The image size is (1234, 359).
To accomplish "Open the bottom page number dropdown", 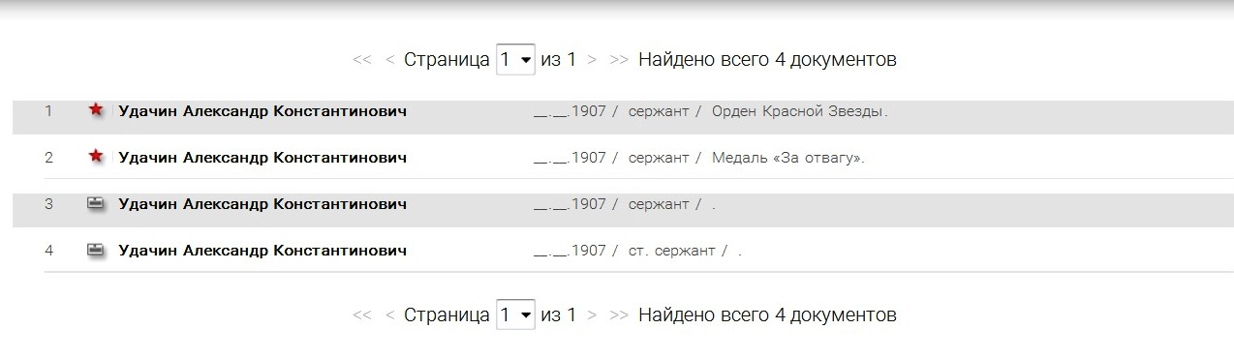I will point(515,314).
